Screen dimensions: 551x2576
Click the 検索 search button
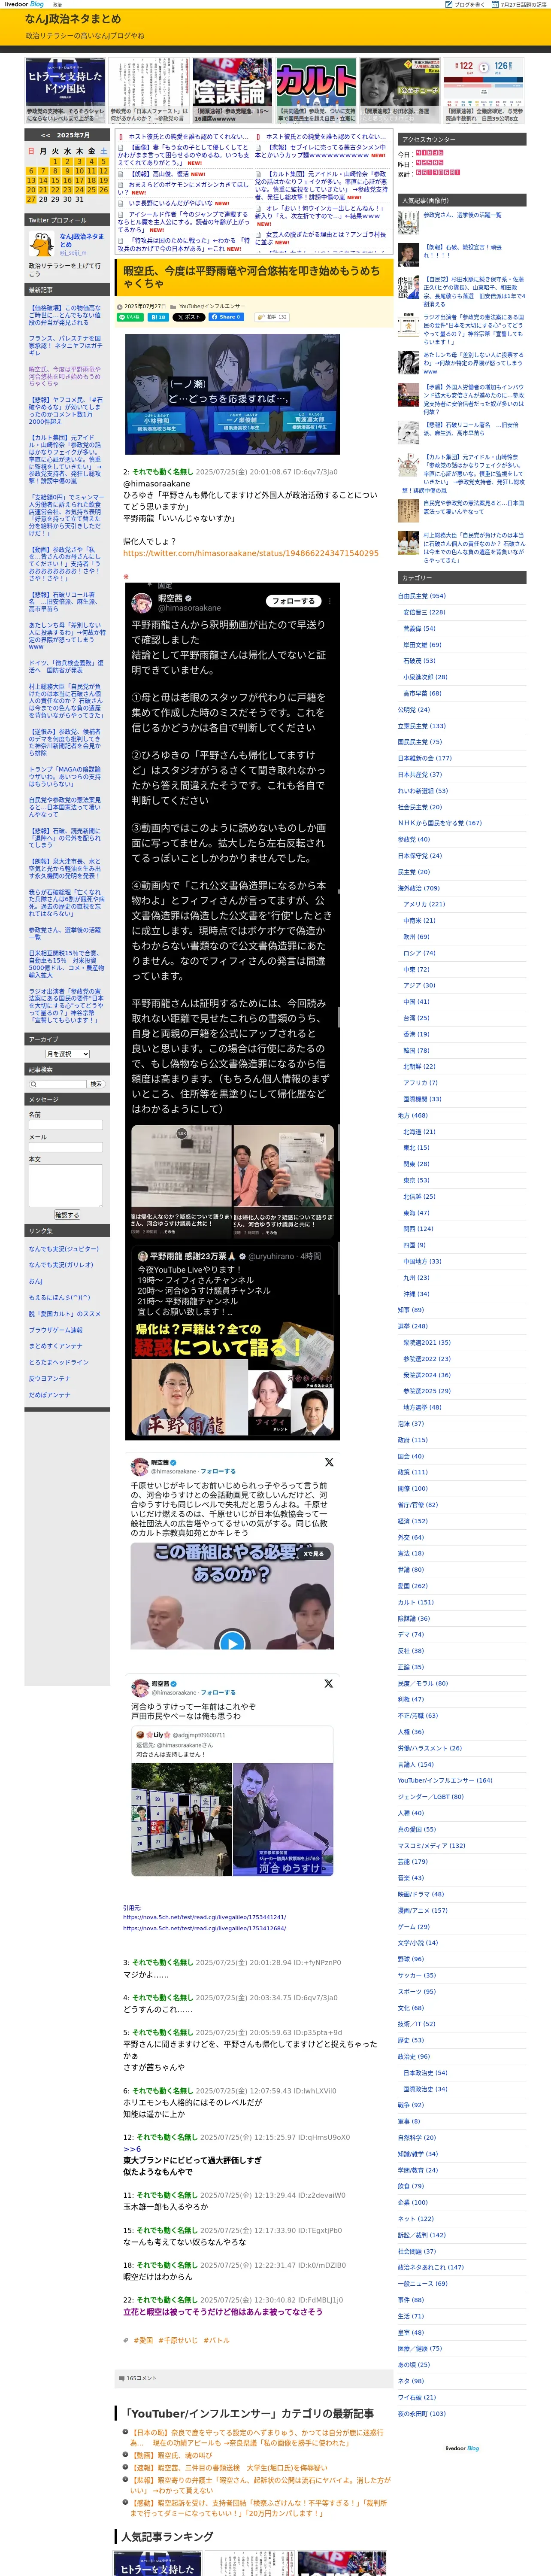tap(96, 1084)
